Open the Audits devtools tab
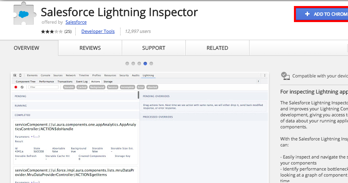 (136, 75)
